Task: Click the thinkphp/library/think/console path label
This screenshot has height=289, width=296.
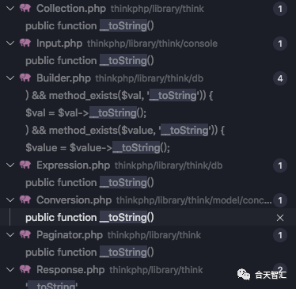Action: click(x=153, y=44)
